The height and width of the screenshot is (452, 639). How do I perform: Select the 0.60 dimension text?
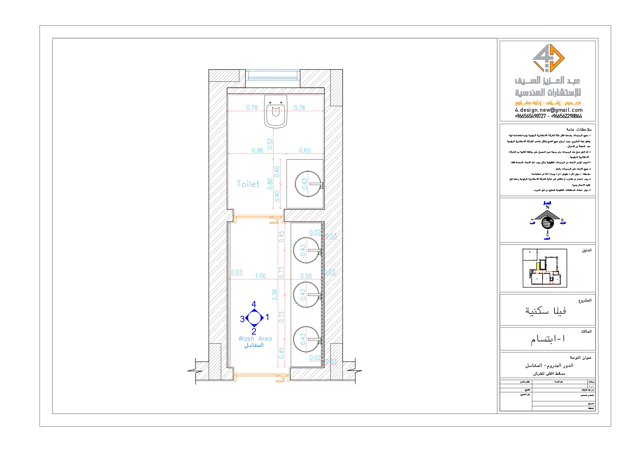pos(305,150)
